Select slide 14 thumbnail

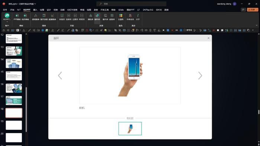click(x=14, y=63)
